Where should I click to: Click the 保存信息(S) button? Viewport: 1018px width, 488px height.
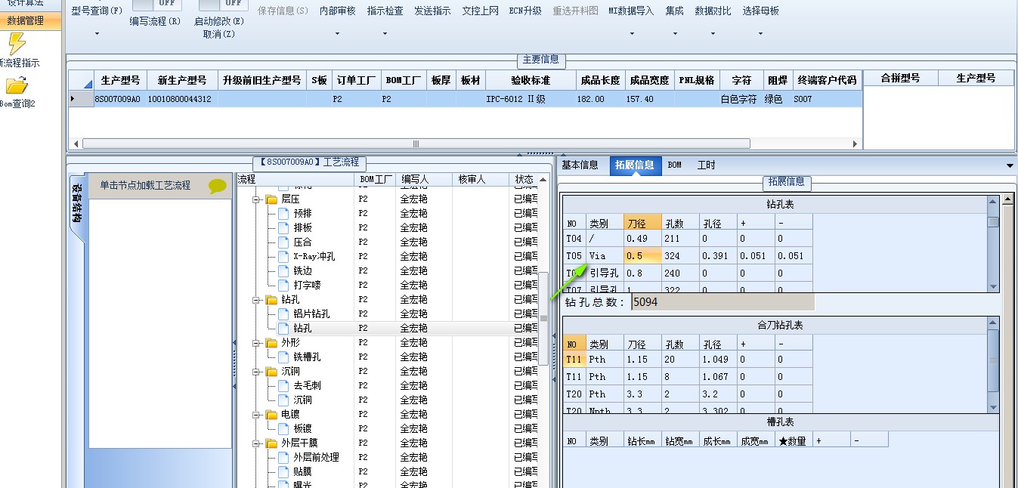point(283,11)
